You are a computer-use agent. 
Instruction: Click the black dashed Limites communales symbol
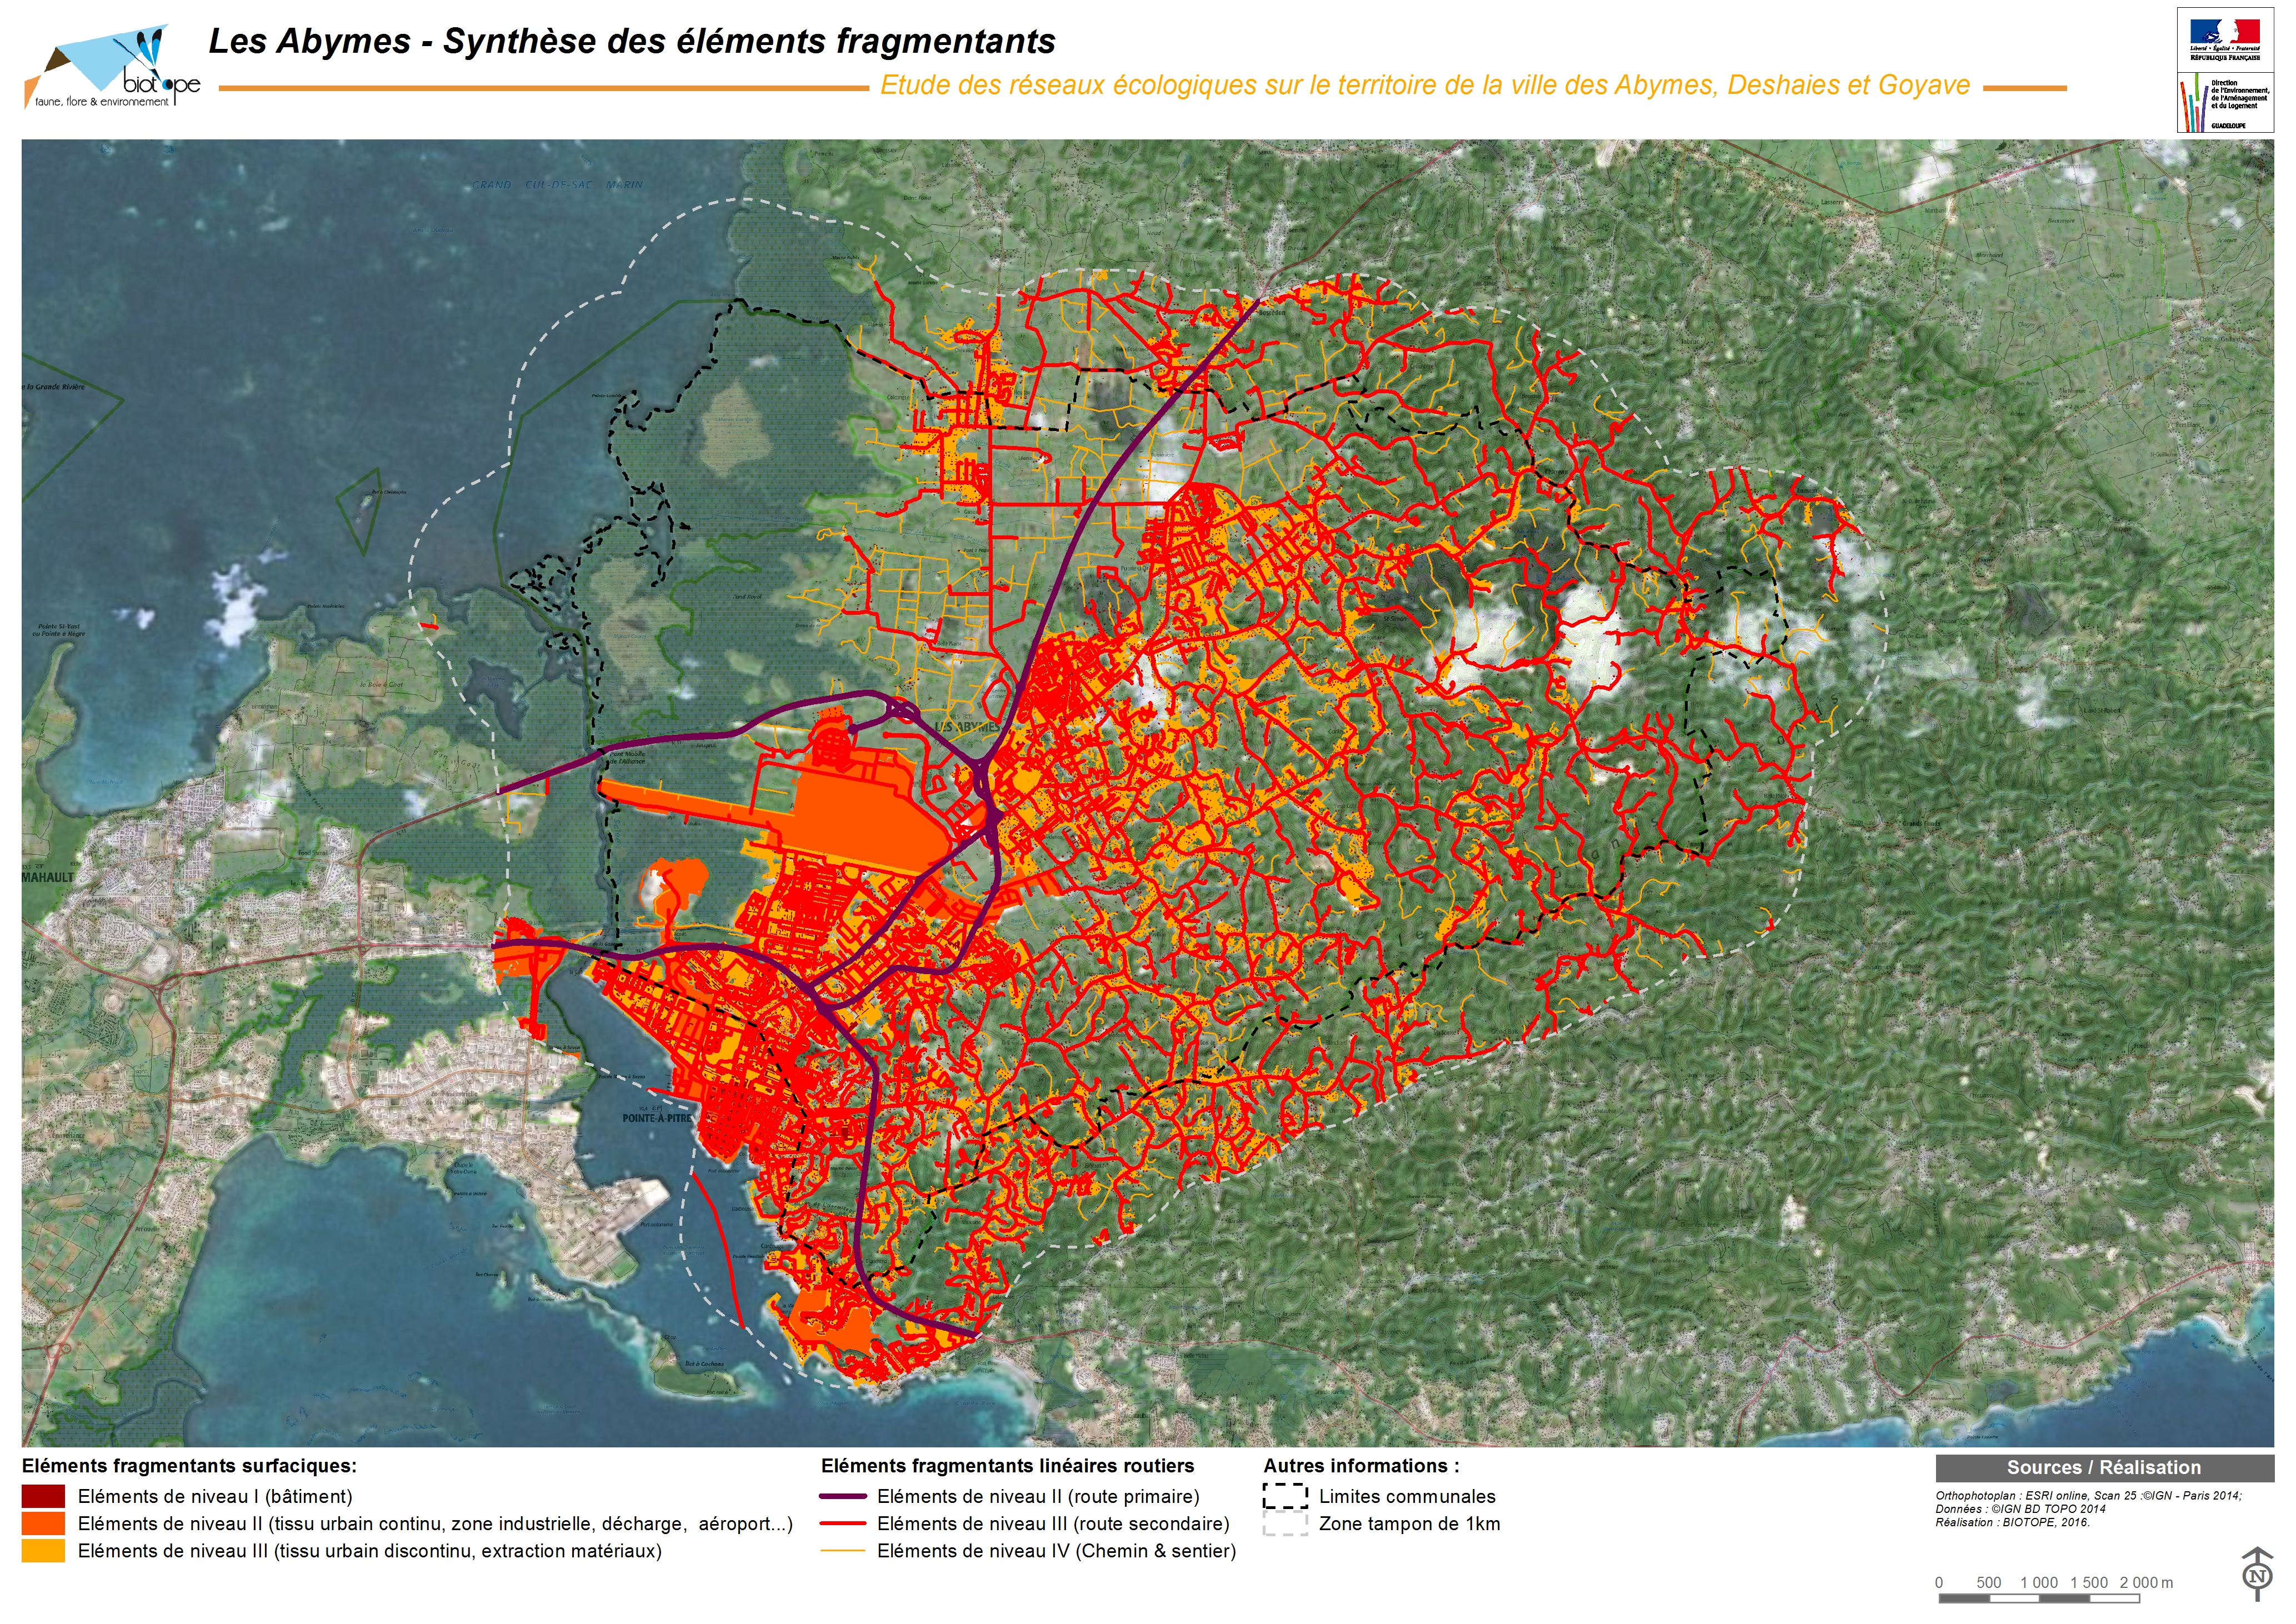[x=1285, y=1497]
